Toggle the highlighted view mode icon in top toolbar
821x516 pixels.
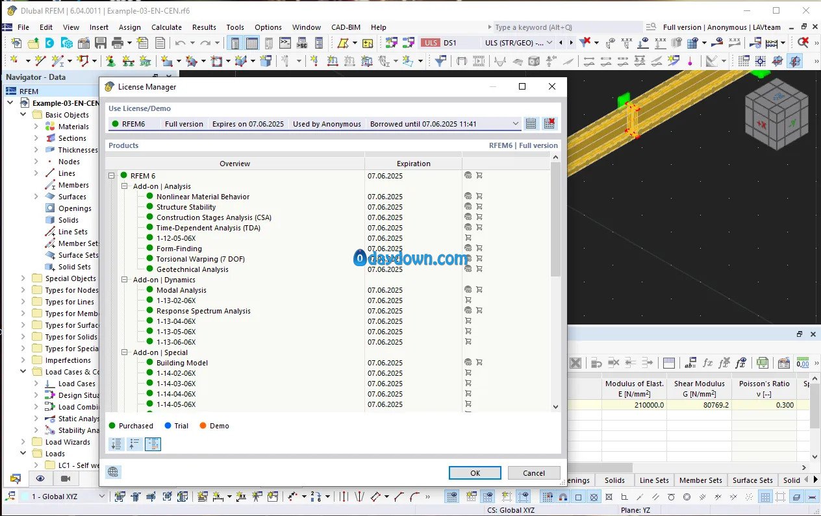click(794, 61)
